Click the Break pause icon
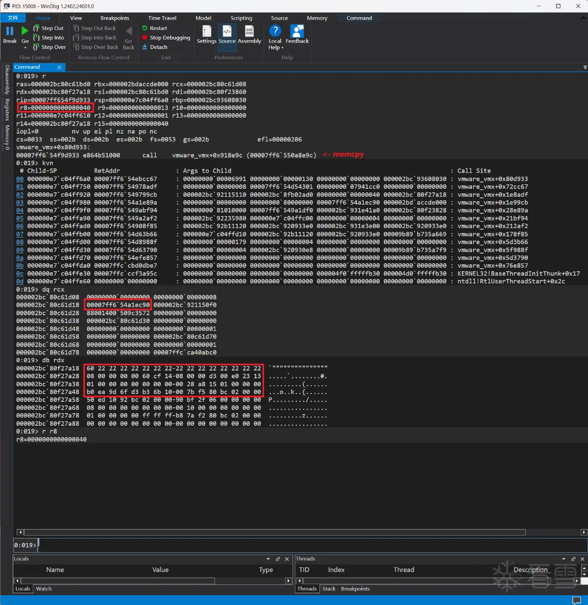This screenshot has height=605, width=588. (10, 31)
